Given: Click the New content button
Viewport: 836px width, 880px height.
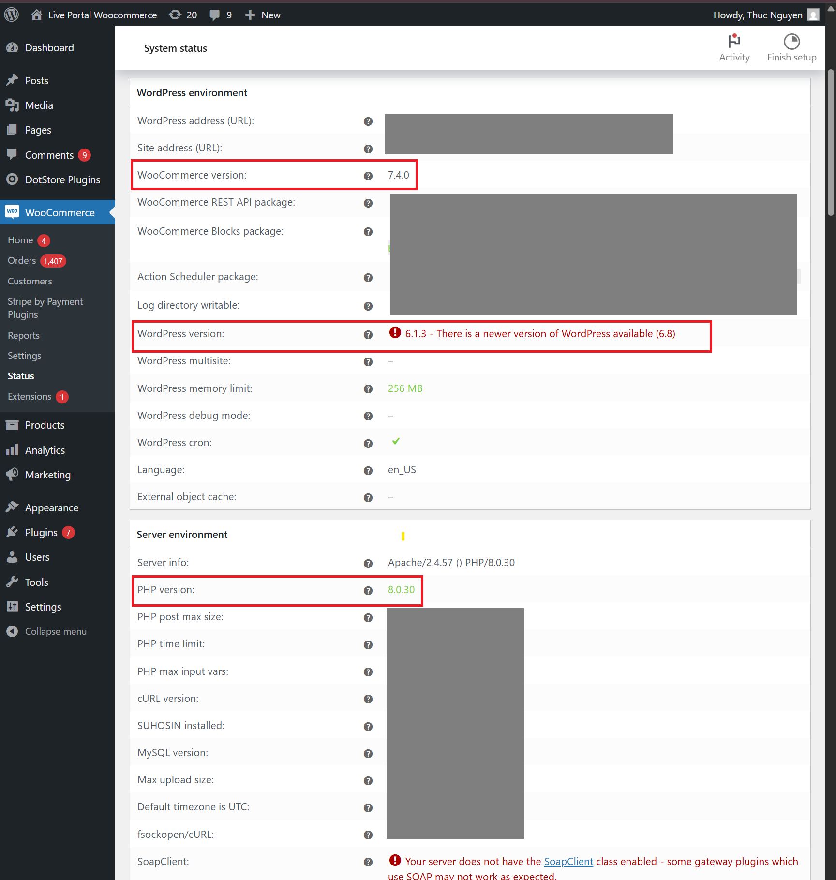Looking at the screenshot, I should (263, 15).
